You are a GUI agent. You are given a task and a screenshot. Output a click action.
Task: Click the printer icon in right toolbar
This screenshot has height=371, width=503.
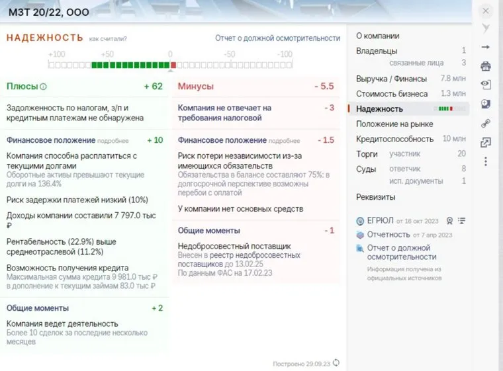pyautogui.click(x=486, y=65)
